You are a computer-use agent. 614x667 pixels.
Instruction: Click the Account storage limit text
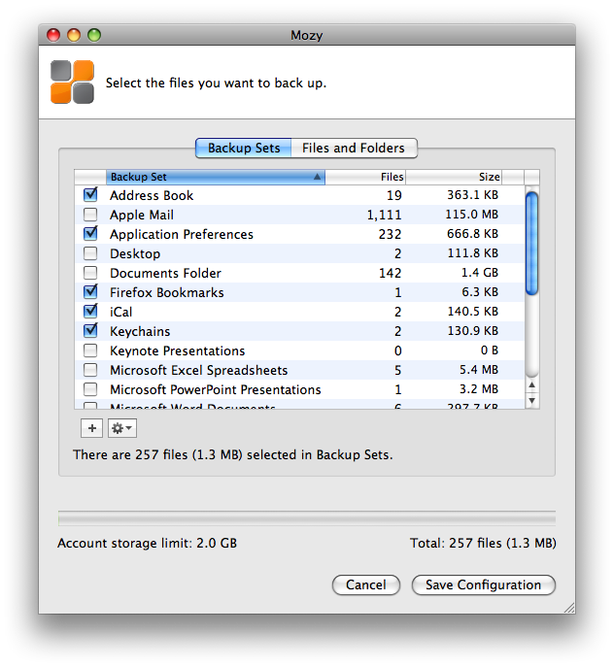(148, 544)
